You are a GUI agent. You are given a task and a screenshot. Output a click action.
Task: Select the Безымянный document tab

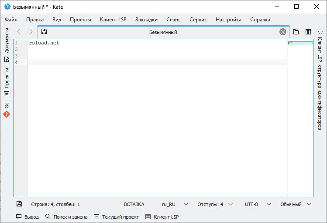[163, 32]
